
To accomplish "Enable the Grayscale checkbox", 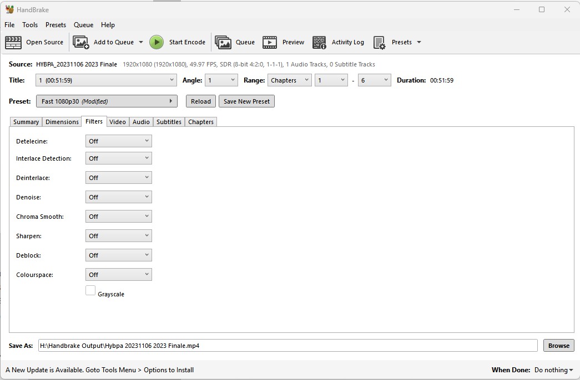I will (x=90, y=290).
